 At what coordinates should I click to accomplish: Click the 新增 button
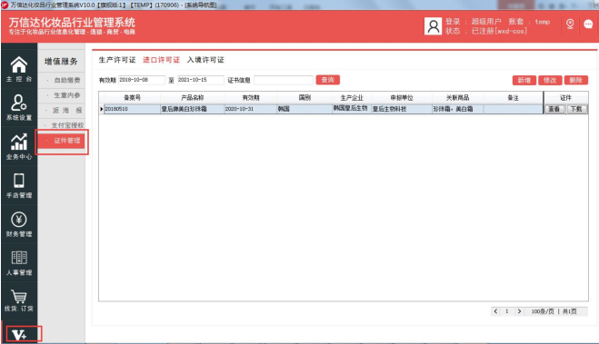click(x=524, y=80)
